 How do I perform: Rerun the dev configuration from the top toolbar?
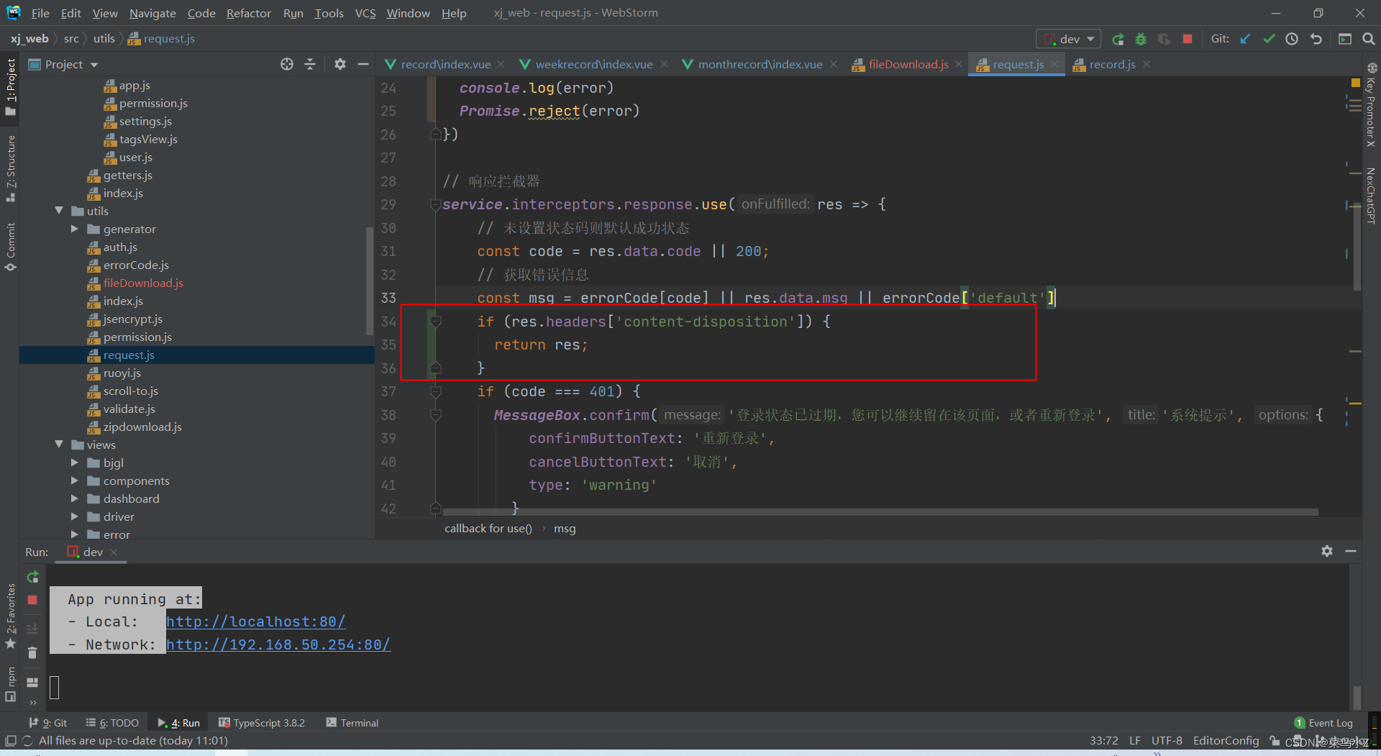1118,40
